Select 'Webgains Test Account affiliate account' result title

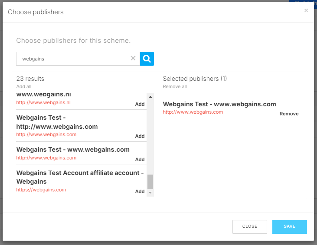tap(80, 177)
